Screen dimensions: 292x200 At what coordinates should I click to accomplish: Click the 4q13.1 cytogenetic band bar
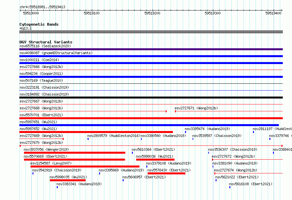(x=151, y=32)
